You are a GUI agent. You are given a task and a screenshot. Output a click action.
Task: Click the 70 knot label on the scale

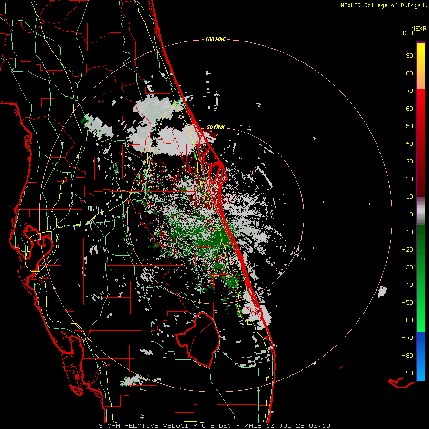409,91
